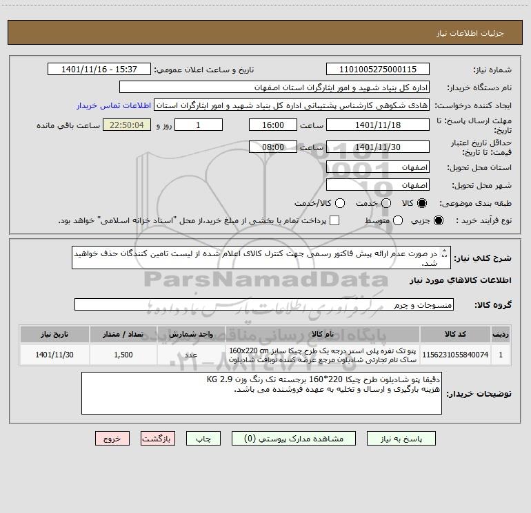531x513 pixels.
Task: Click the اطلاعات کالاهای مورد نیاز heading
Action: click(461, 280)
